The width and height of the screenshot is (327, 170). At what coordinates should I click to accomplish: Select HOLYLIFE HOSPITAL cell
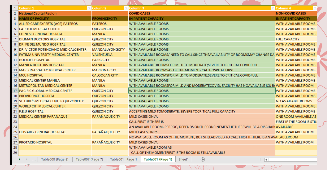coord(55,60)
